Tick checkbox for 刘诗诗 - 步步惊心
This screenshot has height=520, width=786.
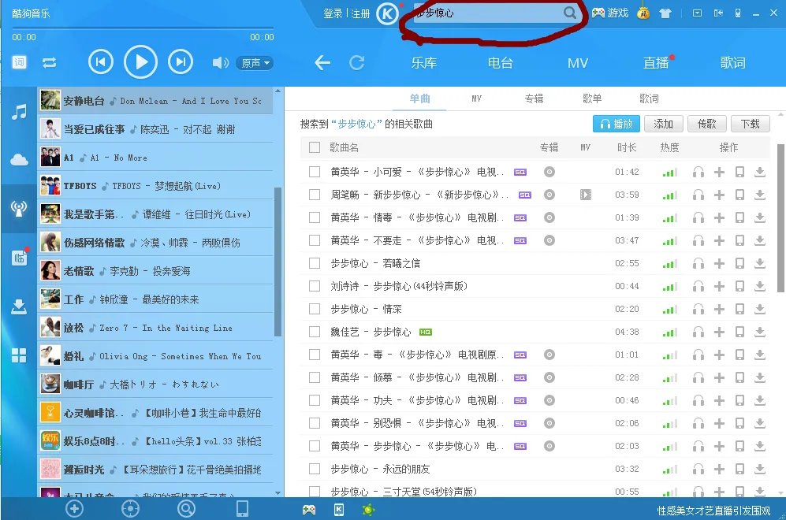coord(315,286)
